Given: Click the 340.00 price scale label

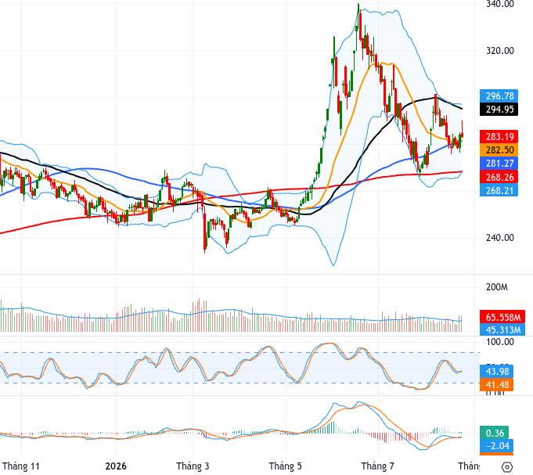Looking at the screenshot, I should (499, 4).
